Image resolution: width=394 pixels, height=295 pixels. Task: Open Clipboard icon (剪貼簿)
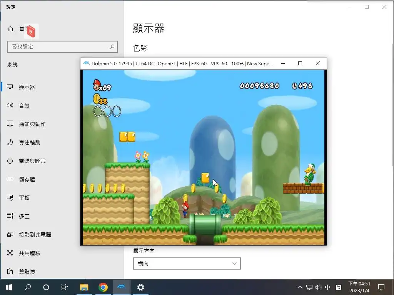[x=10, y=272]
